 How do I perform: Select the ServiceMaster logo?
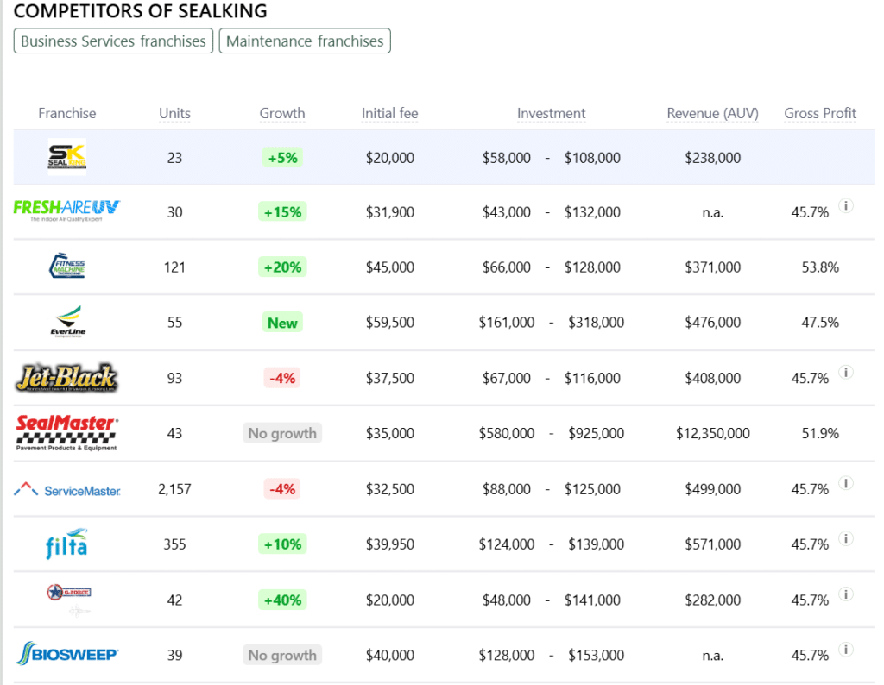pyautogui.click(x=67, y=489)
